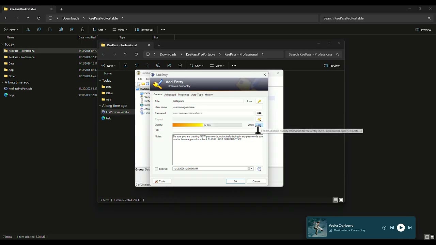436x245 pixels.
Task: Click the User name field
Action: point(217,107)
